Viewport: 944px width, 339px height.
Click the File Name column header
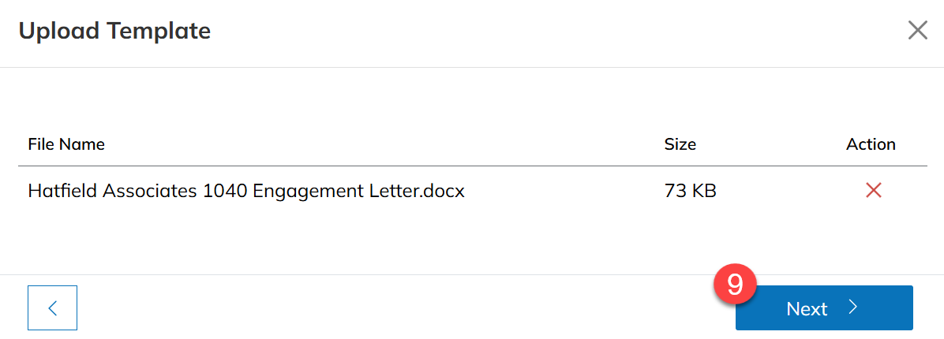tap(66, 144)
